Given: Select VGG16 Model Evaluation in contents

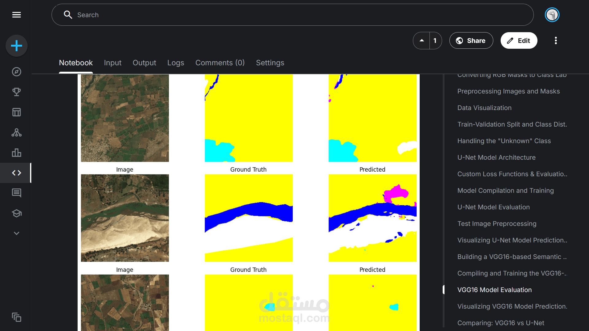Looking at the screenshot, I should [x=495, y=290].
